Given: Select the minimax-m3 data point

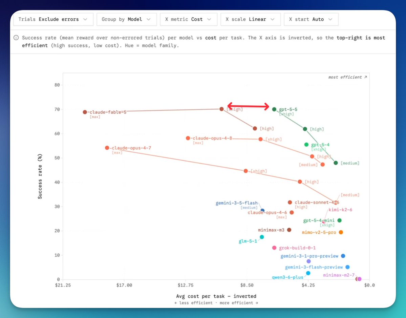Looking at the screenshot, I should coord(289,230).
